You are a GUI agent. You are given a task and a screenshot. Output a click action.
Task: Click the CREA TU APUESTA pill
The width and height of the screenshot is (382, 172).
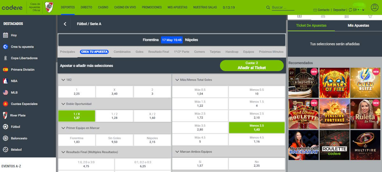94,52
